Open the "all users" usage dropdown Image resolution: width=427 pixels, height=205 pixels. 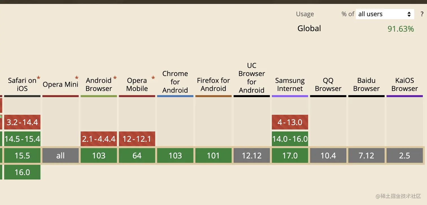click(x=385, y=14)
